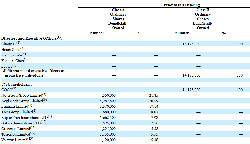The image size is (250, 144).
Task: Click the 1,662,500 share count for RaptorTech
Action: [x=108, y=118]
